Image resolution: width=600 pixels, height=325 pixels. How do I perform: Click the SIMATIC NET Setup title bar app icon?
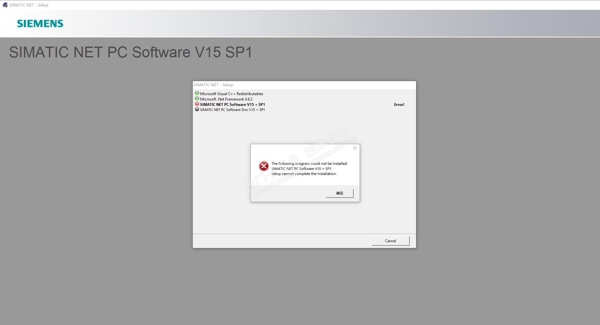point(5,5)
